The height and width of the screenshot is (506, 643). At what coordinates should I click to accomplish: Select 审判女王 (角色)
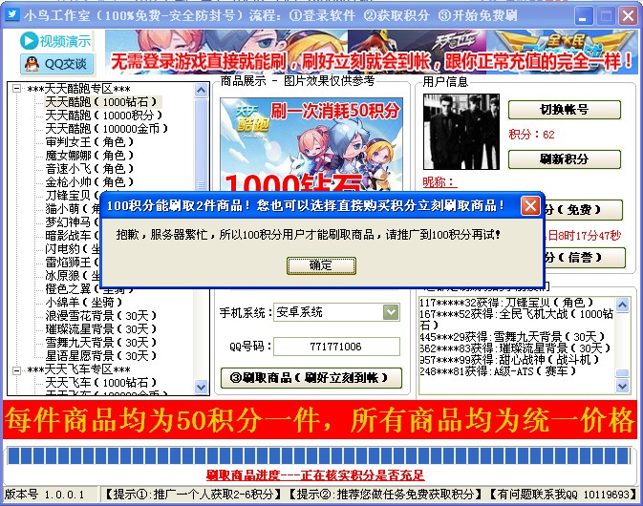tap(90, 142)
